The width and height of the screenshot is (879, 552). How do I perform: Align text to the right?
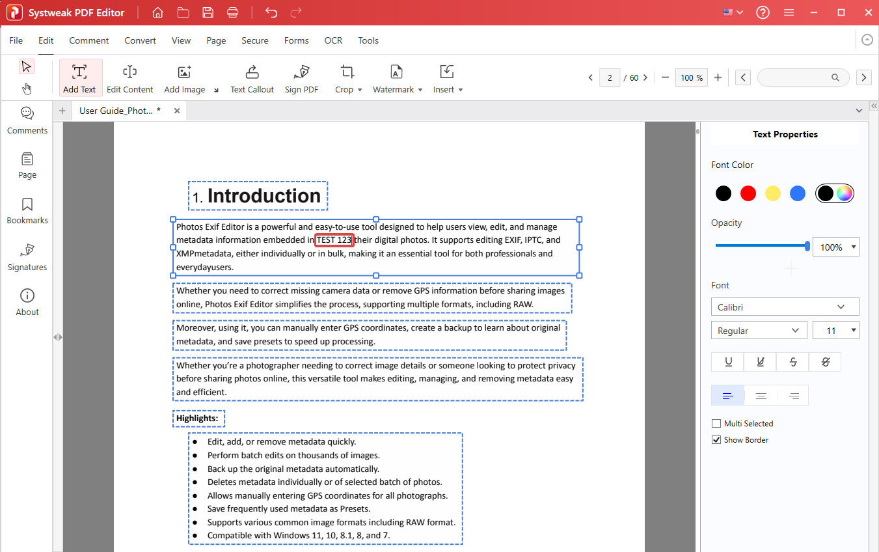click(793, 395)
